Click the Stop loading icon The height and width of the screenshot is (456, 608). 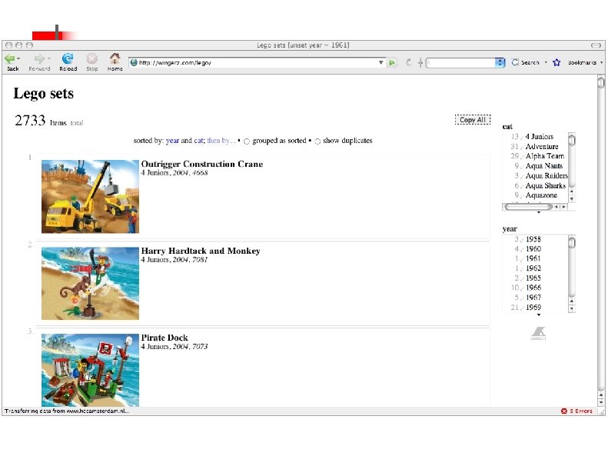[x=92, y=58]
